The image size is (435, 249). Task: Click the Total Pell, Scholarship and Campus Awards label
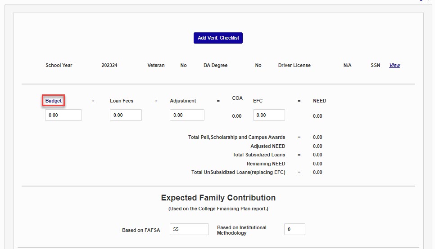click(236, 138)
